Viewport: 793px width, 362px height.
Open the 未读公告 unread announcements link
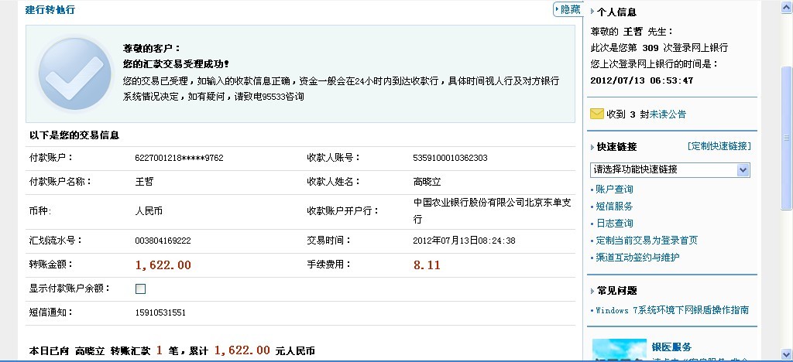pos(667,114)
